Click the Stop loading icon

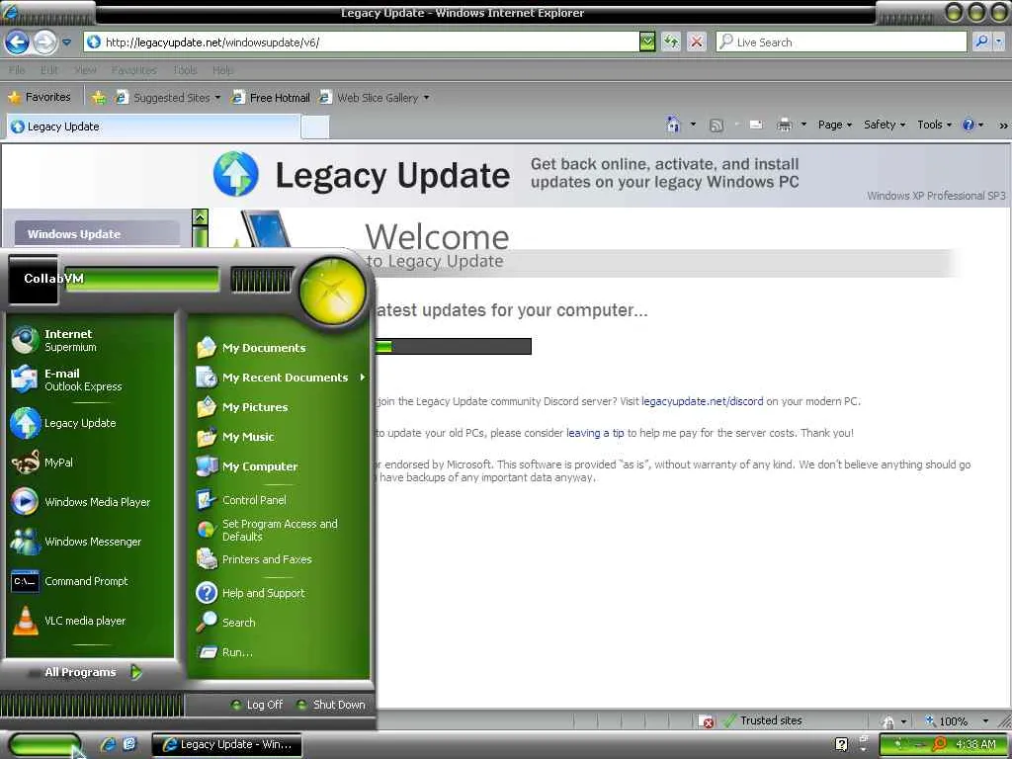pos(697,42)
